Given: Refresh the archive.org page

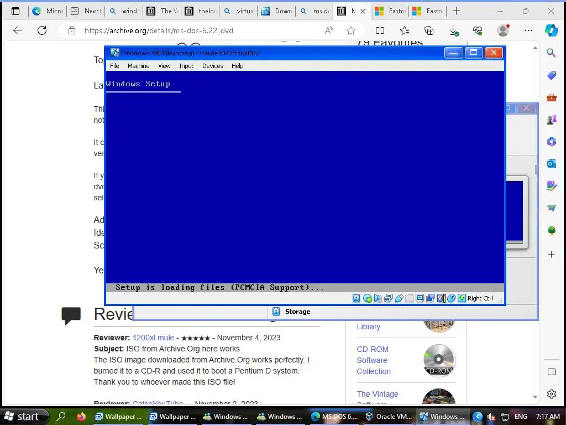Looking at the screenshot, I should (42, 30).
